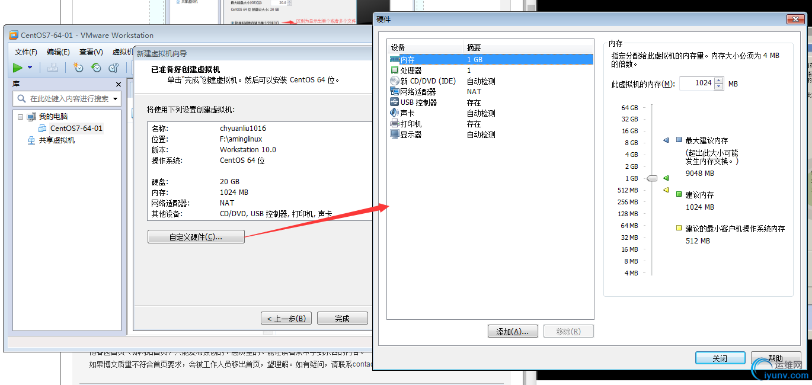Select the 内存 device row
812x385 pixels.
click(491, 59)
